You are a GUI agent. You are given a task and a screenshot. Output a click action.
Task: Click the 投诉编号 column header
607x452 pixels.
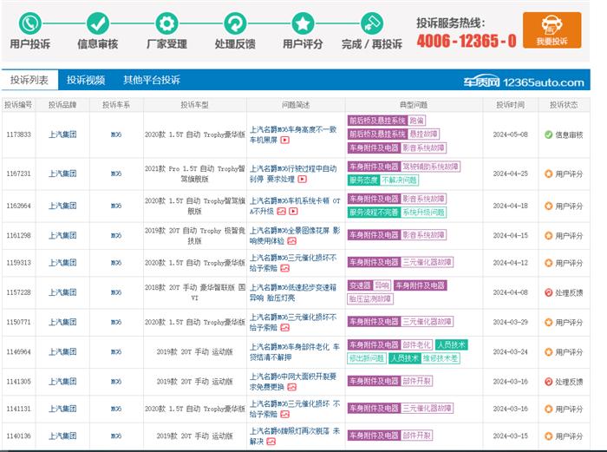(x=18, y=105)
